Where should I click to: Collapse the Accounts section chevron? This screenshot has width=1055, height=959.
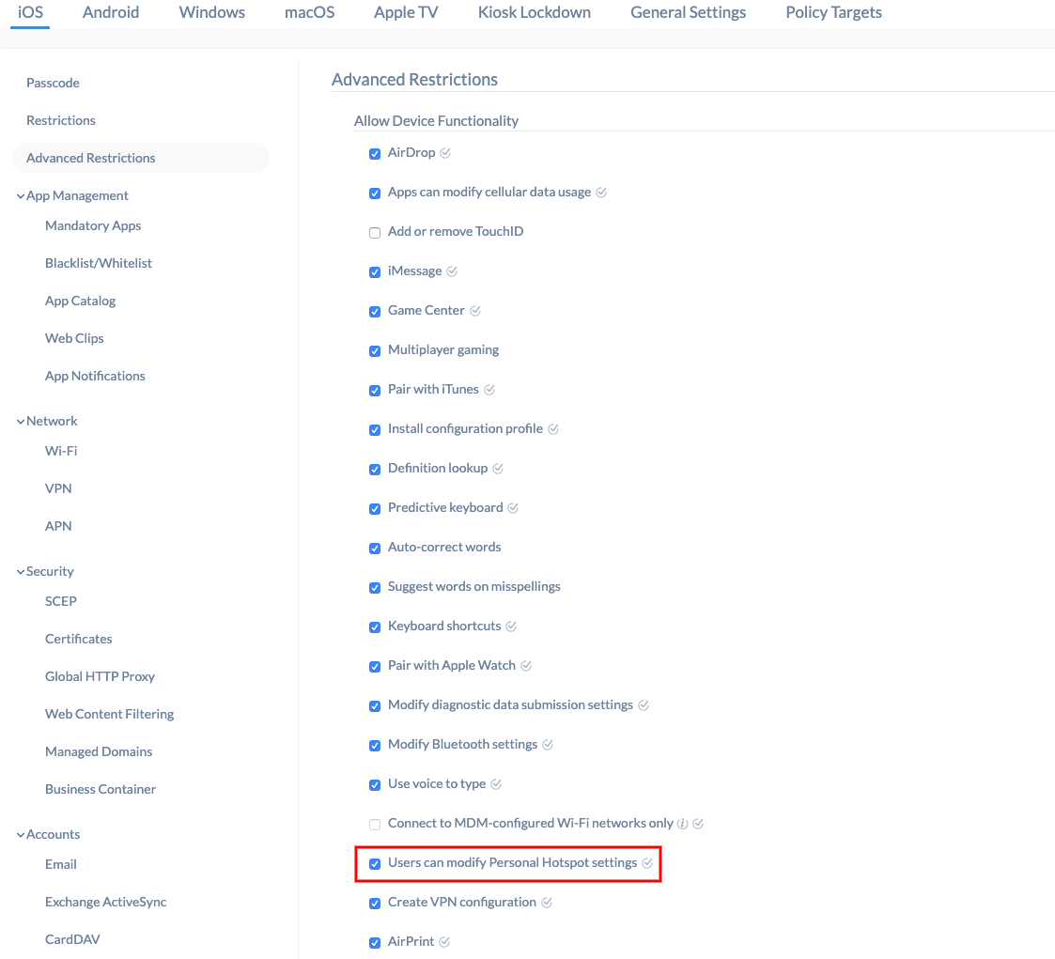point(20,835)
